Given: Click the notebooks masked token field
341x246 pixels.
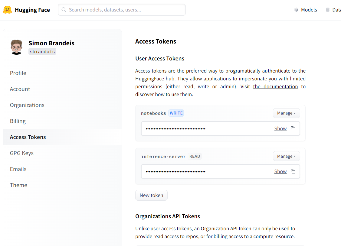Looking at the screenshot, I should coord(221,128).
